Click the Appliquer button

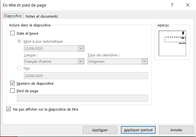[x=100, y=130]
